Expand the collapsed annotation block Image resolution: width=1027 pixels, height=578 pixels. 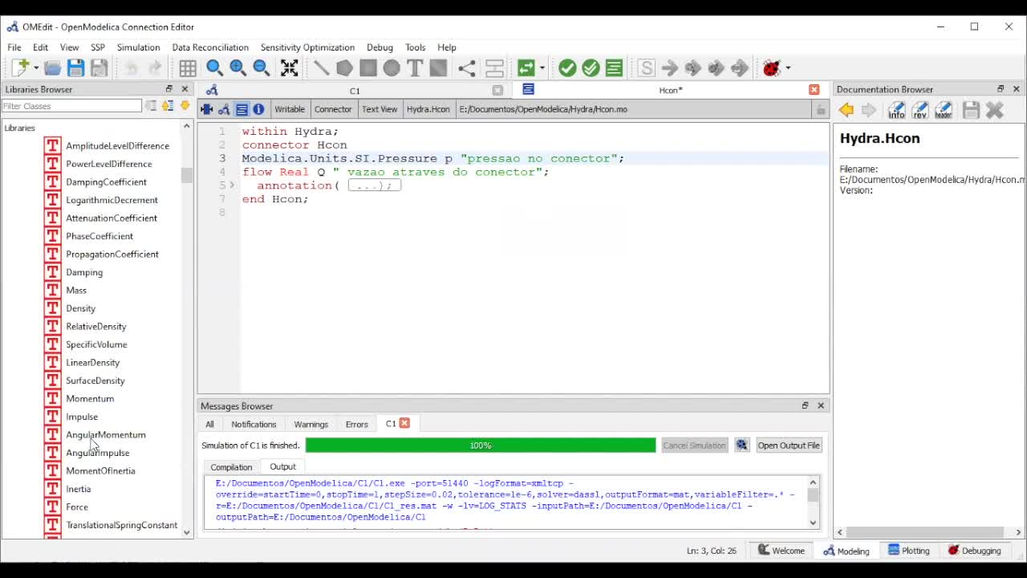[232, 185]
